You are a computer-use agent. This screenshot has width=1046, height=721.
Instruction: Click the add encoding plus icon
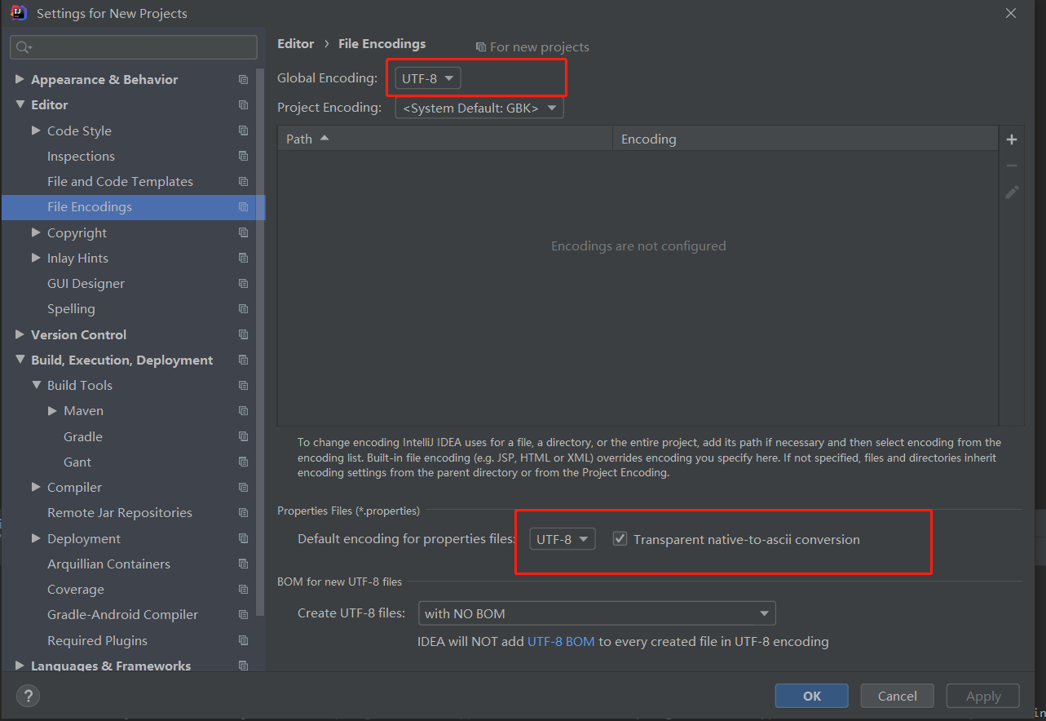(1012, 139)
